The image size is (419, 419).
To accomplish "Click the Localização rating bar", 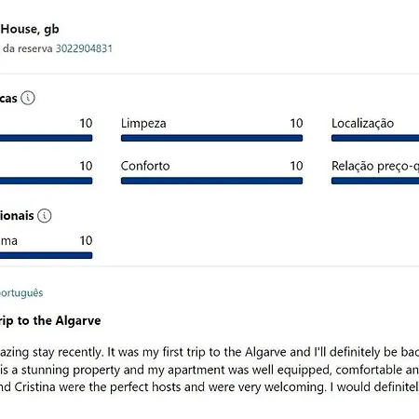I will pyautogui.click(x=375, y=138).
